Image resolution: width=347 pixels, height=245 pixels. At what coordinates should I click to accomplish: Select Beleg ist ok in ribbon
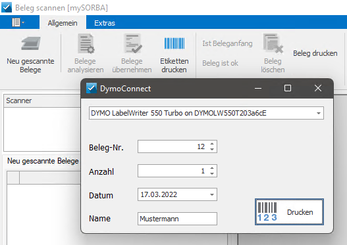220,63
